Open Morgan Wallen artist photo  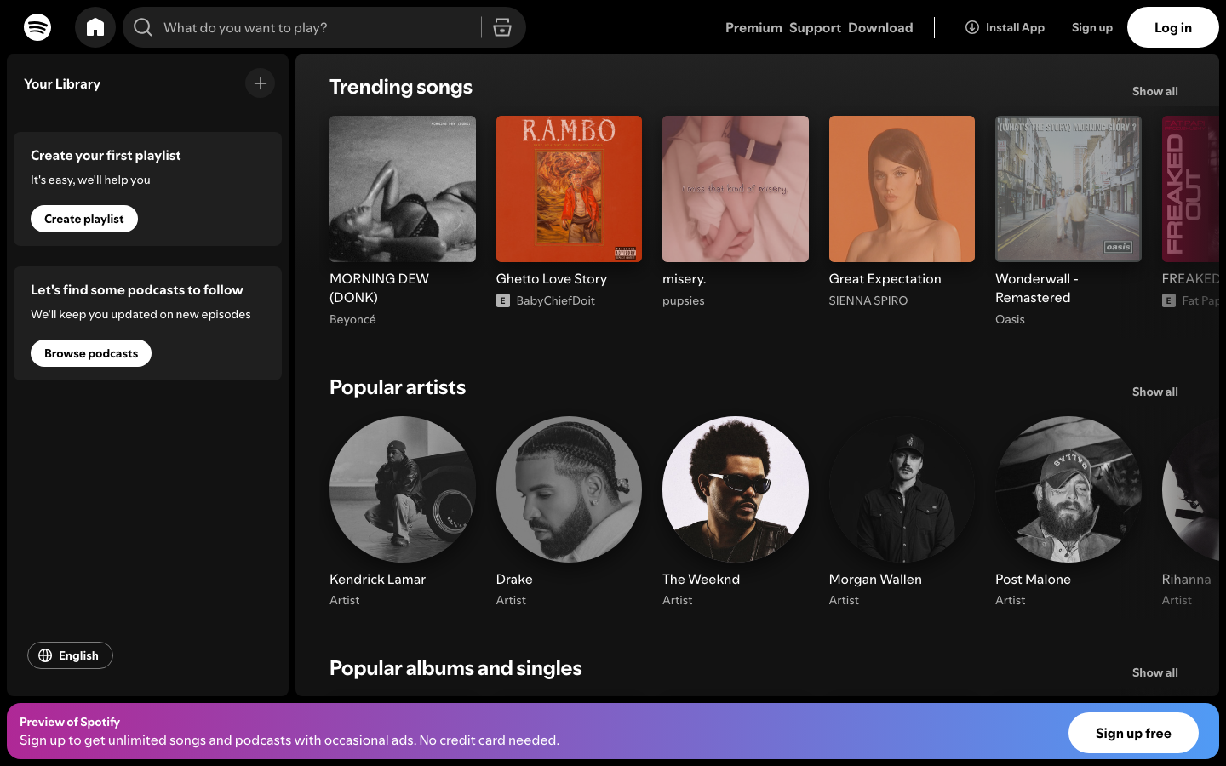(x=902, y=489)
